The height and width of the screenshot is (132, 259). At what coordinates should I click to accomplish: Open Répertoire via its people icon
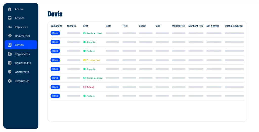pos(10,27)
